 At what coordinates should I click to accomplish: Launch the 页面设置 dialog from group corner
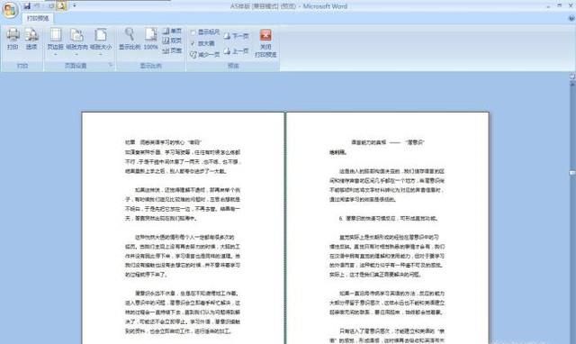click(x=110, y=65)
